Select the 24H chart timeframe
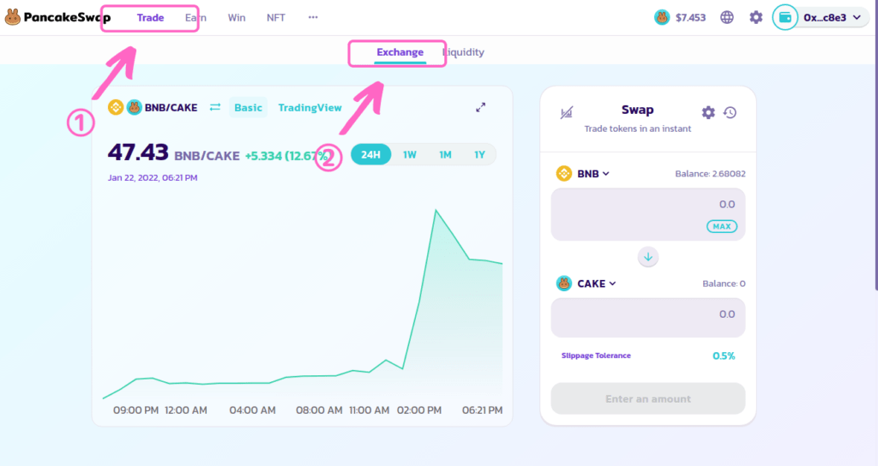Image resolution: width=878 pixels, height=466 pixels. 370,154
